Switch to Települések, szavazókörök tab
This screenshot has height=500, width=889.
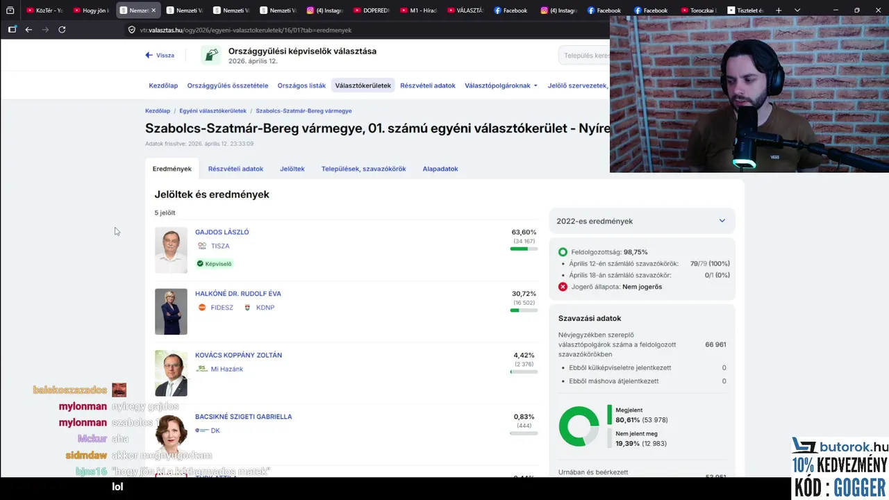tap(363, 169)
